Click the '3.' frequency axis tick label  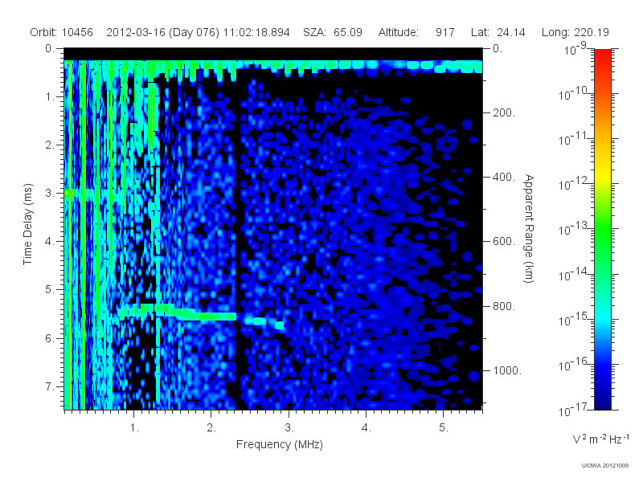(x=289, y=428)
